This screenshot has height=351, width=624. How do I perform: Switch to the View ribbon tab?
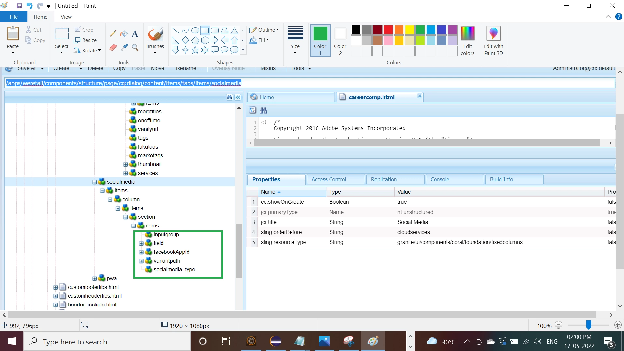(66, 17)
